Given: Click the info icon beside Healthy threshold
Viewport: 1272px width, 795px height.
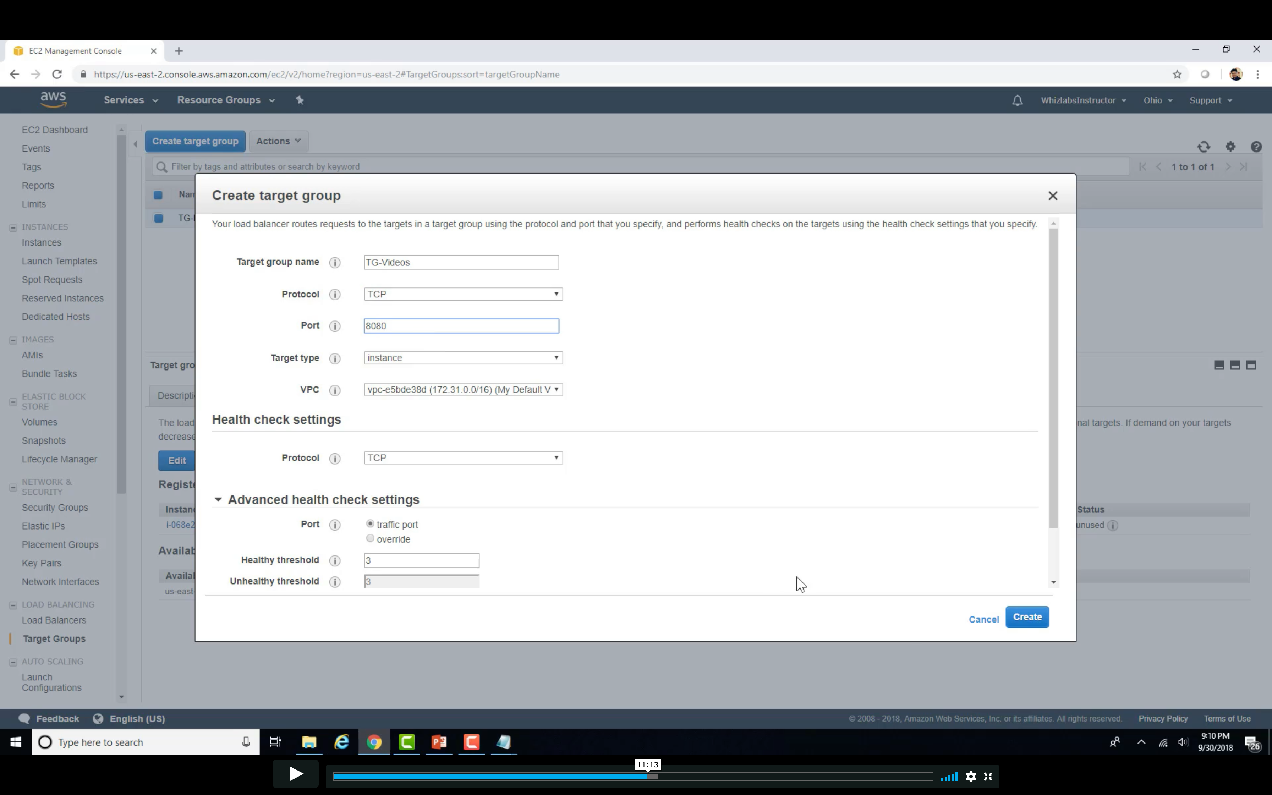Looking at the screenshot, I should coord(335,560).
